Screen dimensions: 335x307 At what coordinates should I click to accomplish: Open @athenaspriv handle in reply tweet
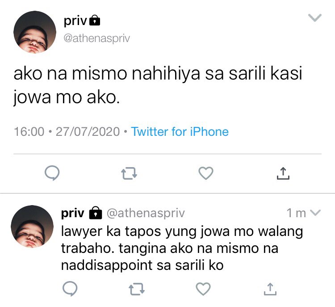[146, 213]
